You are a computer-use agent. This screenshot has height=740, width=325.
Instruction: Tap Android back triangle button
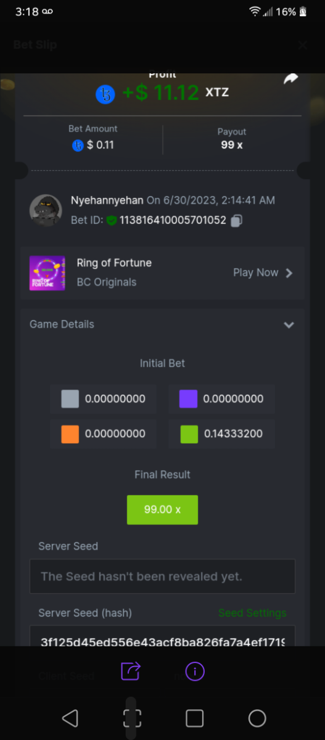[70, 718]
